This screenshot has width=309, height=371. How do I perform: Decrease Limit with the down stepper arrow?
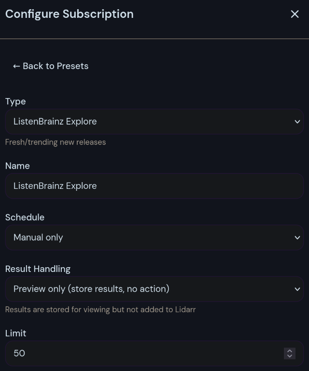pyautogui.click(x=290, y=357)
